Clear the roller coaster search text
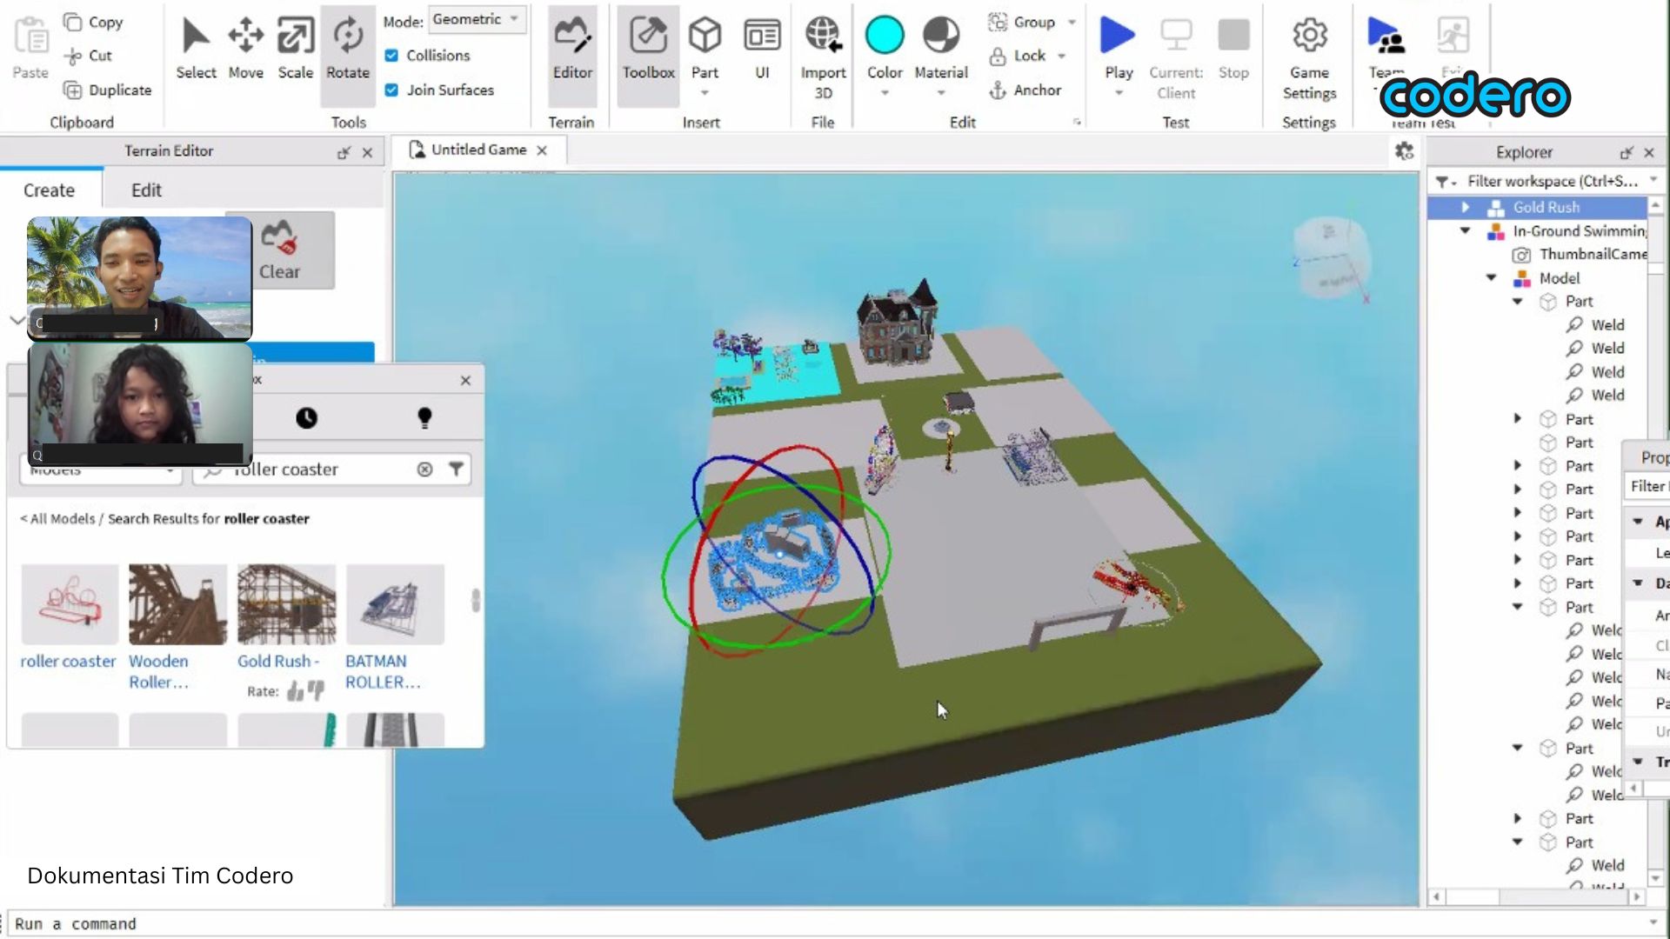Screen dimensions: 1670x939 pyautogui.click(x=424, y=469)
